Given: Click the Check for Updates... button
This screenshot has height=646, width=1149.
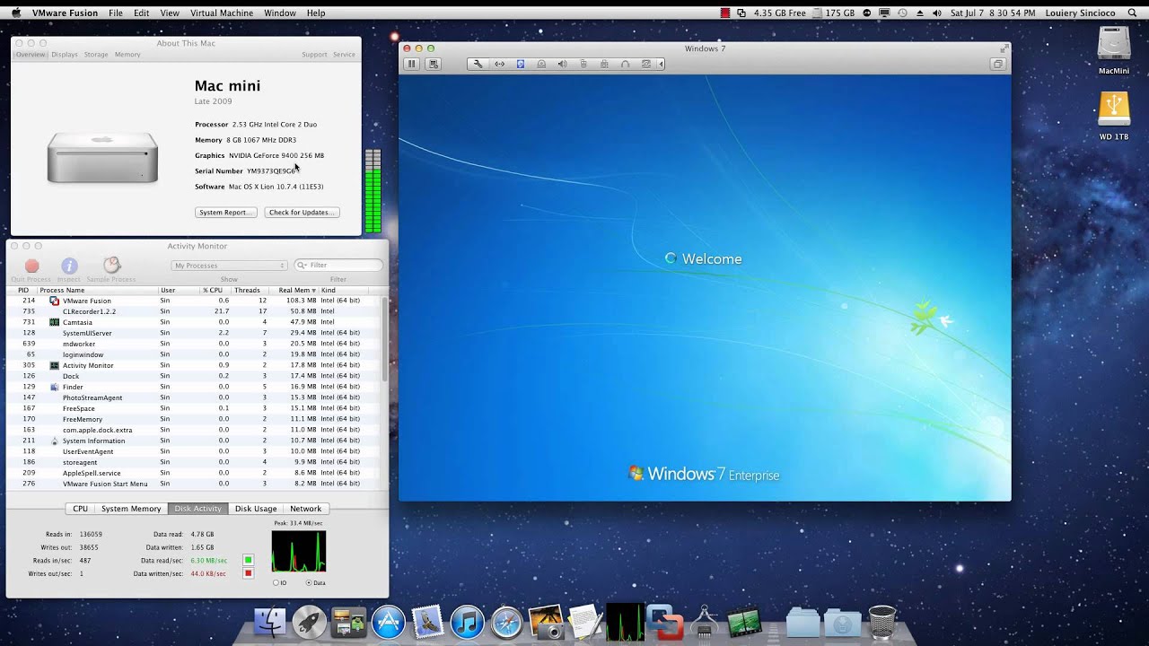Looking at the screenshot, I should coord(302,213).
